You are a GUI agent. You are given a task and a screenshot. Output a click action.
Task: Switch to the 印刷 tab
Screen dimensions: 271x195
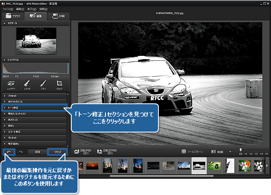[x=58, y=16]
